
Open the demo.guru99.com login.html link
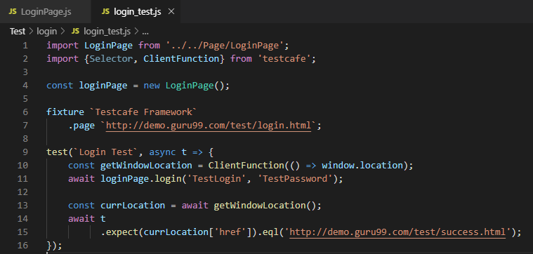pyautogui.click(x=209, y=126)
